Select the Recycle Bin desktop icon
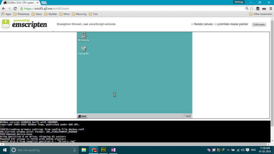The width and height of the screenshot is (274, 154). click(x=83, y=50)
